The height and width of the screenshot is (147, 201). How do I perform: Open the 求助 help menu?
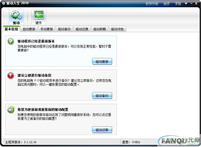[x=178, y=4]
